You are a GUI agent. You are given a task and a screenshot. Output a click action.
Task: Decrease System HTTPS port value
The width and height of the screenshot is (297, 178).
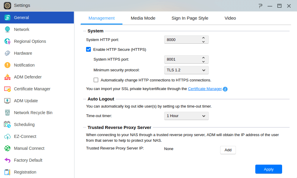(x=203, y=62)
